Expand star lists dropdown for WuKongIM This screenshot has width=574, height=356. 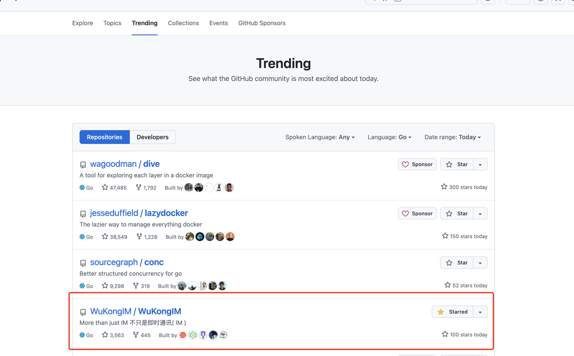click(x=480, y=312)
